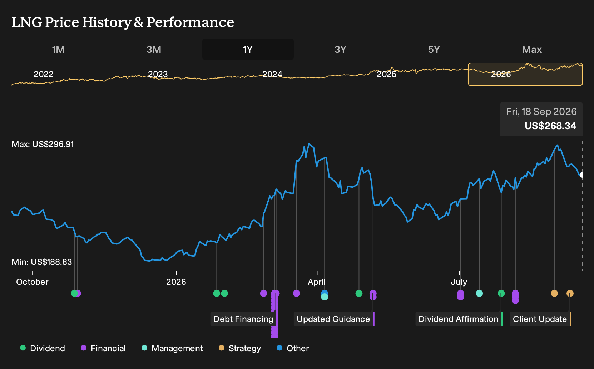
Task: Toggle the Management legend filter
Action: tap(172, 348)
